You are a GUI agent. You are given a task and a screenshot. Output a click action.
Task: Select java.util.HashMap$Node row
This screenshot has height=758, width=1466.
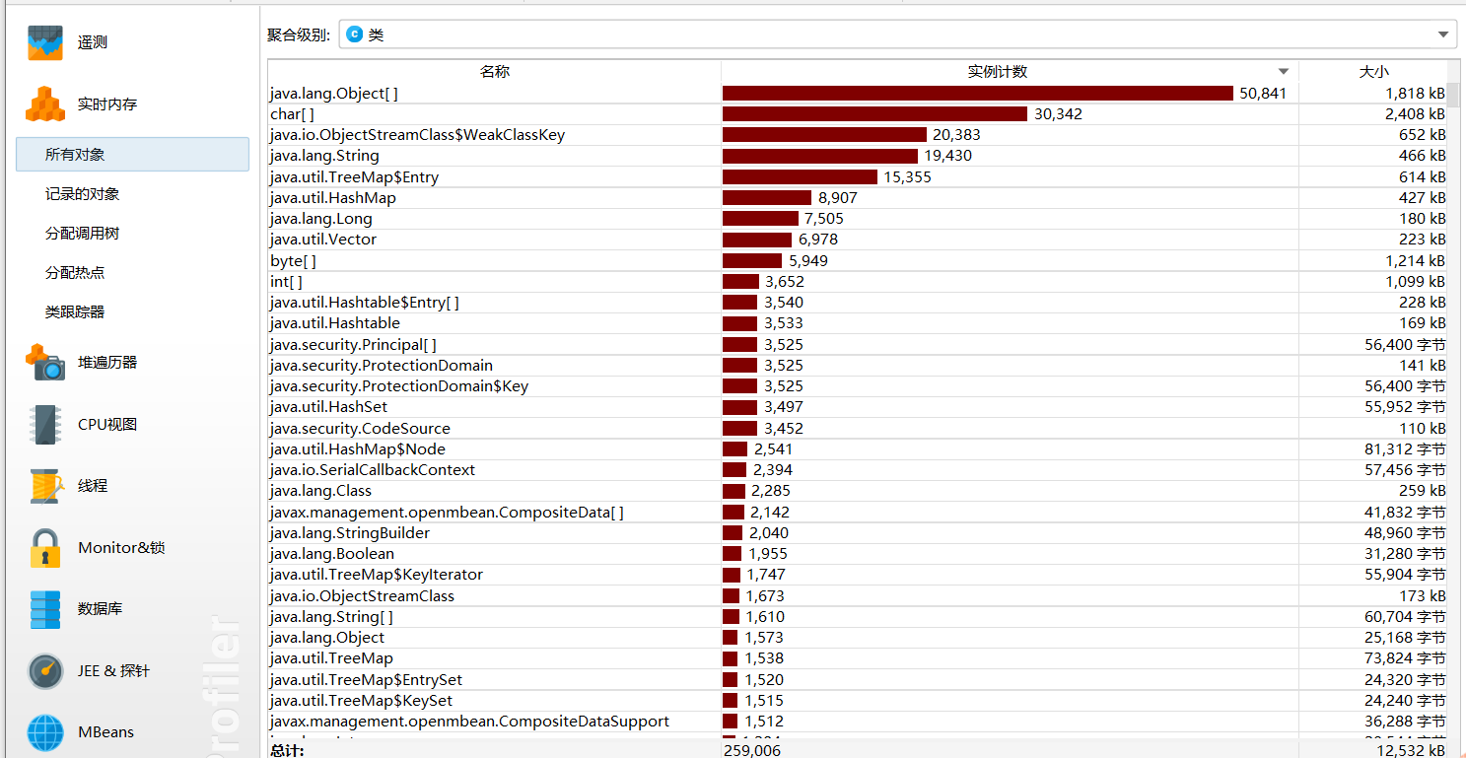pos(858,449)
